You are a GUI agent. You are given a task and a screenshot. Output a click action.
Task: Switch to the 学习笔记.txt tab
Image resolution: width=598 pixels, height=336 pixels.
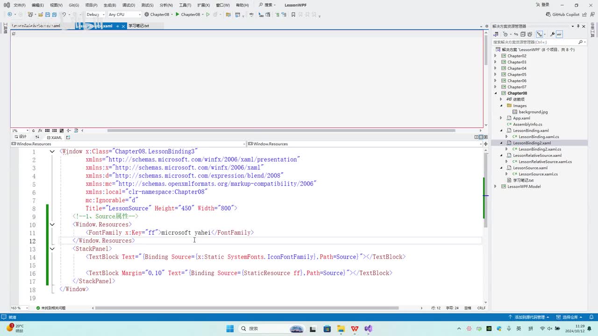pyautogui.click(x=139, y=26)
